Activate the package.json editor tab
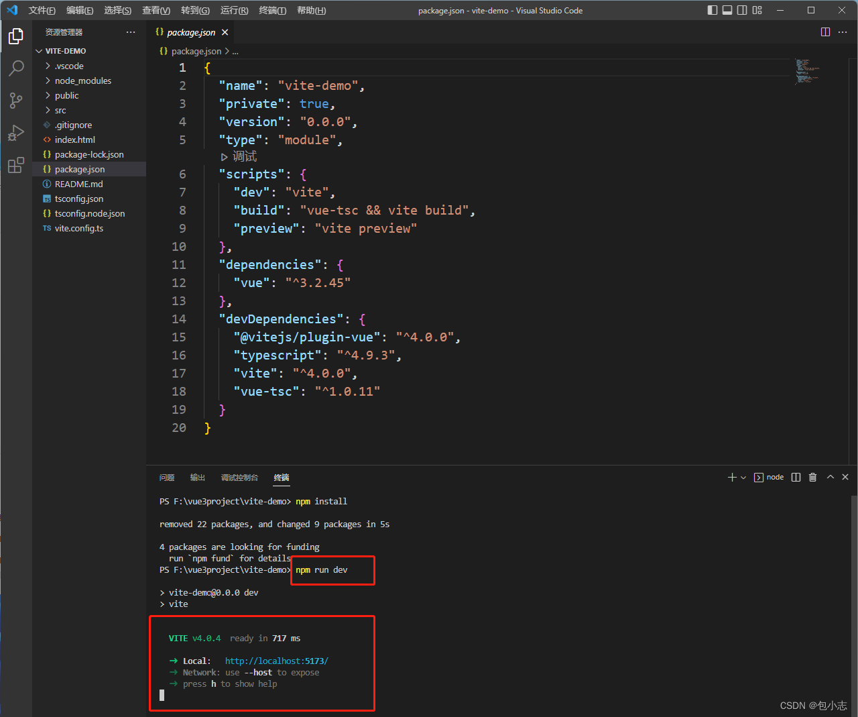This screenshot has width=858, height=717. (x=191, y=32)
